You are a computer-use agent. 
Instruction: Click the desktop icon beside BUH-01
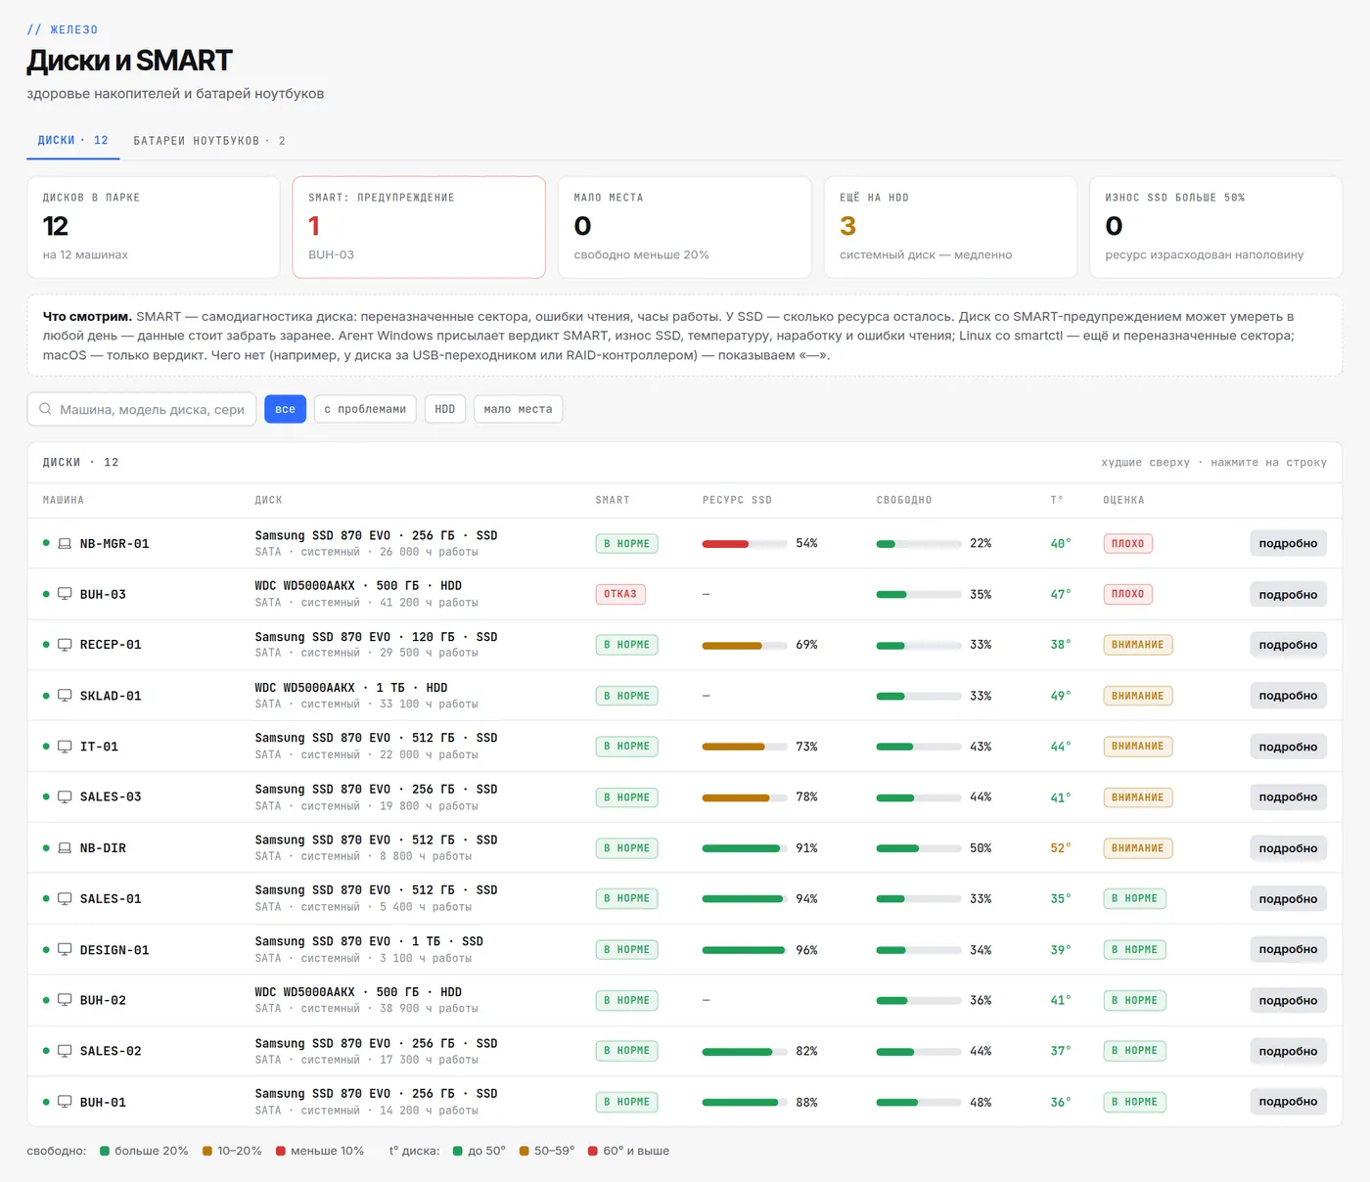pyautogui.click(x=65, y=1102)
